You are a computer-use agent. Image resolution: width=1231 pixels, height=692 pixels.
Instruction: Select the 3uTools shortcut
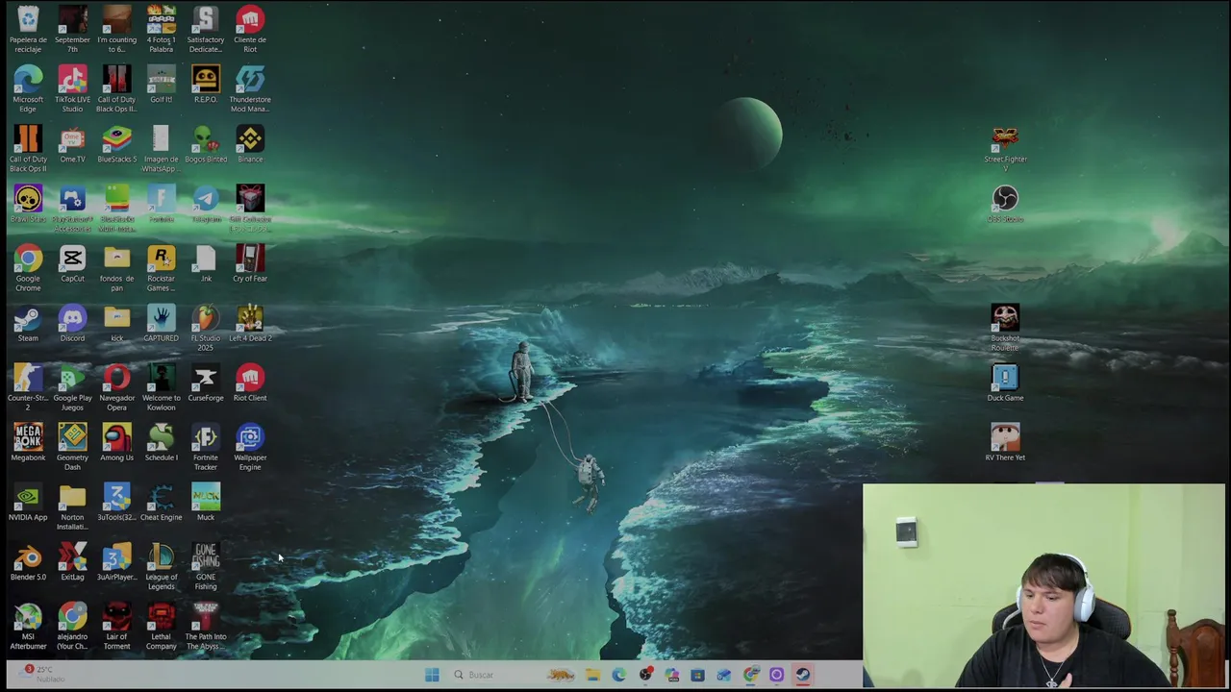(116, 502)
